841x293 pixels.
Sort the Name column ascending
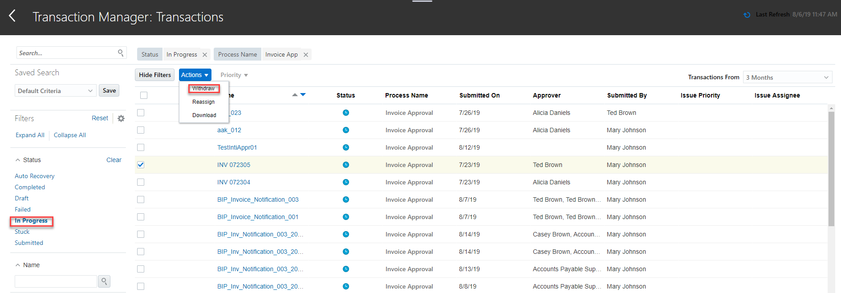[295, 95]
